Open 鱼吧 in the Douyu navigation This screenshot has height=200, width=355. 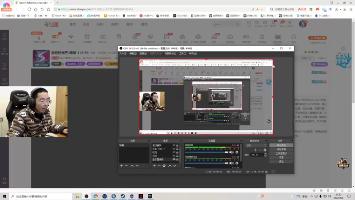tap(144, 24)
